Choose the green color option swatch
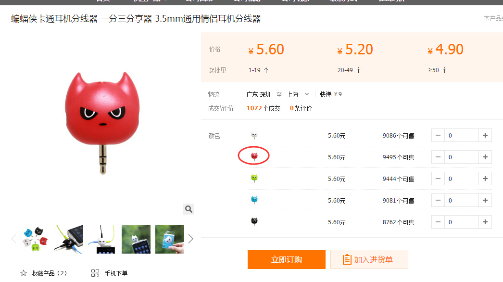Viewport: 503px width, 282px height. coord(254,179)
